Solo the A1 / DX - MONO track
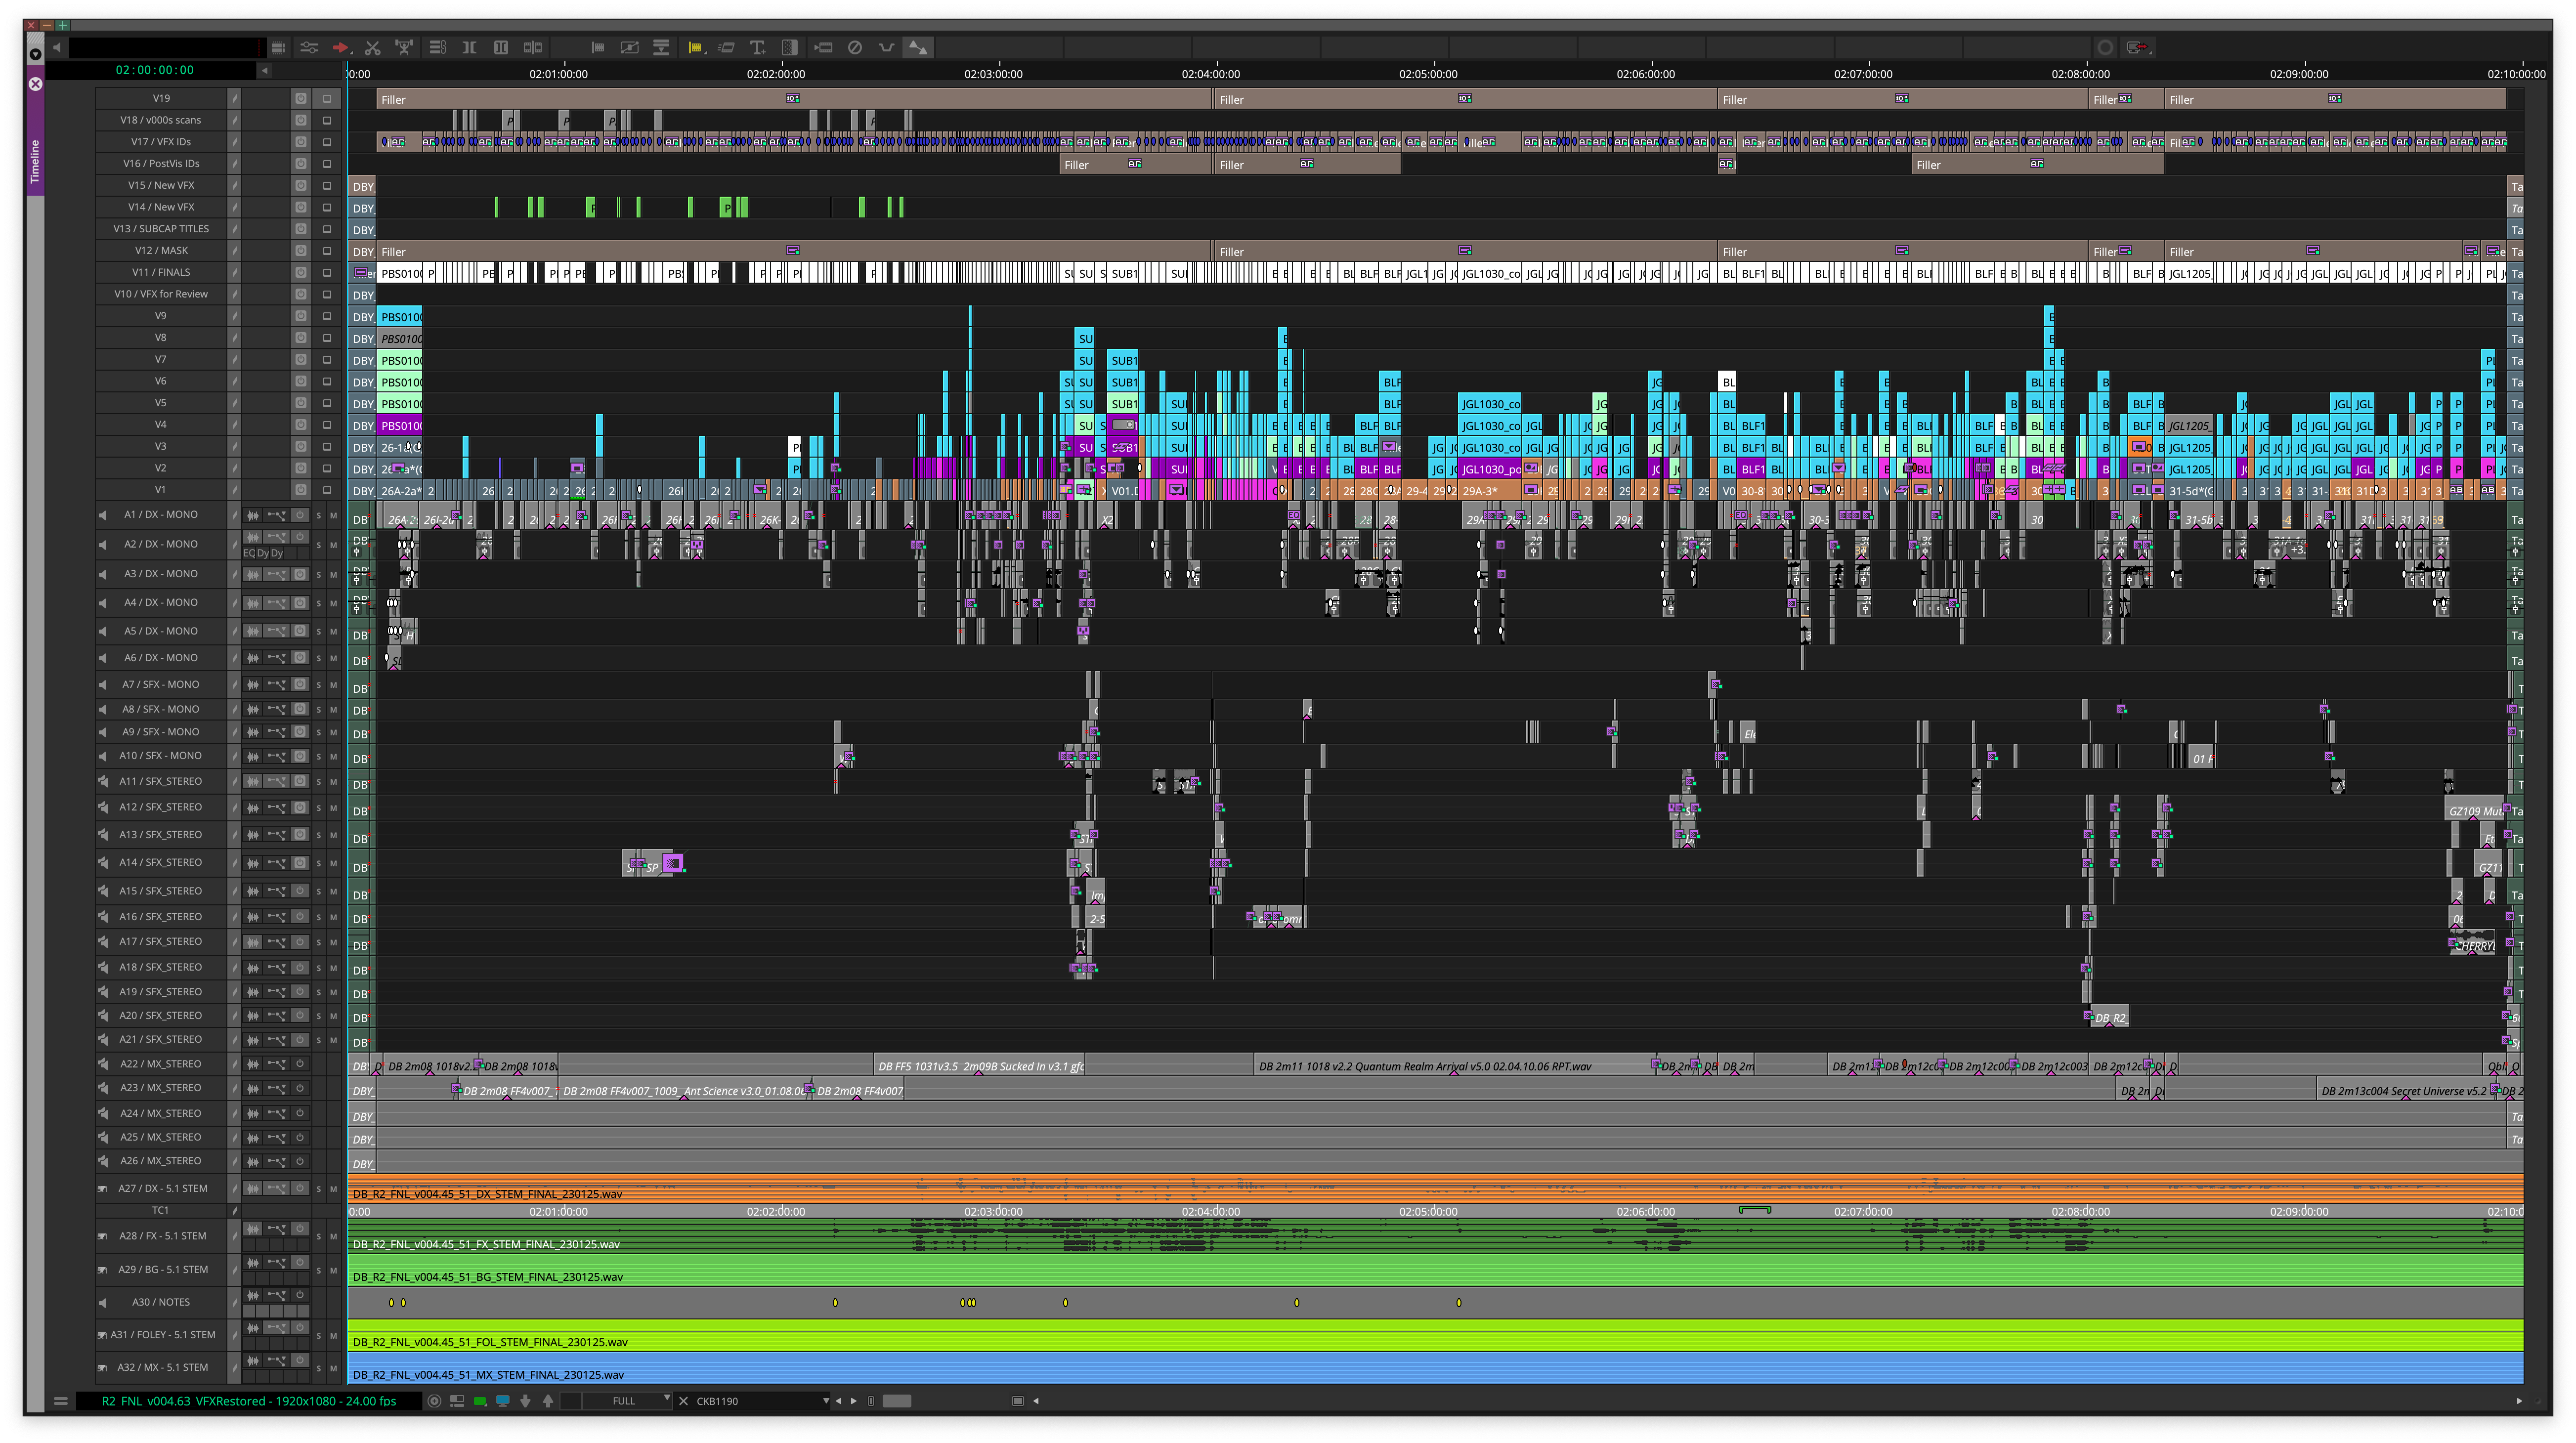 click(x=319, y=516)
